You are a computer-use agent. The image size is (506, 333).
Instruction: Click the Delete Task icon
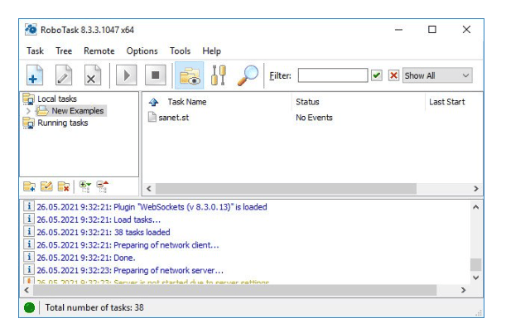[93, 75]
